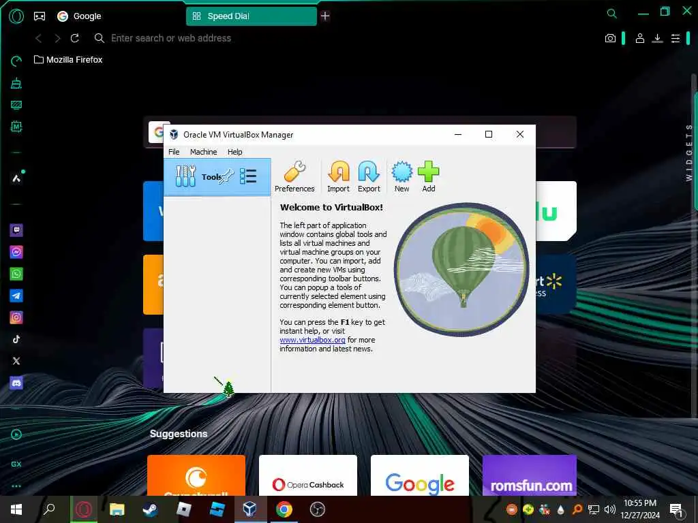Viewport: 698px width, 523px height.
Task: Open WhatsApp in Opera sidebar
Action: 16,274
